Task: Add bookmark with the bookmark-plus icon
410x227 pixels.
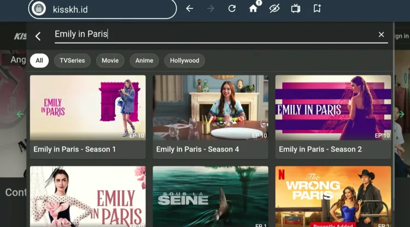Action: [x=317, y=9]
